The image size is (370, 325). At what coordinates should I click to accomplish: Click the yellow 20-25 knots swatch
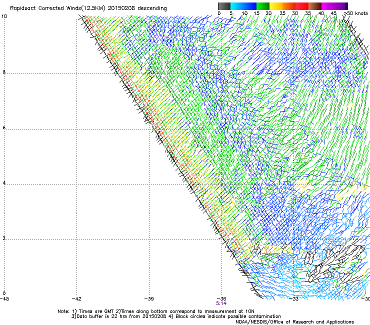tap(276, 6)
